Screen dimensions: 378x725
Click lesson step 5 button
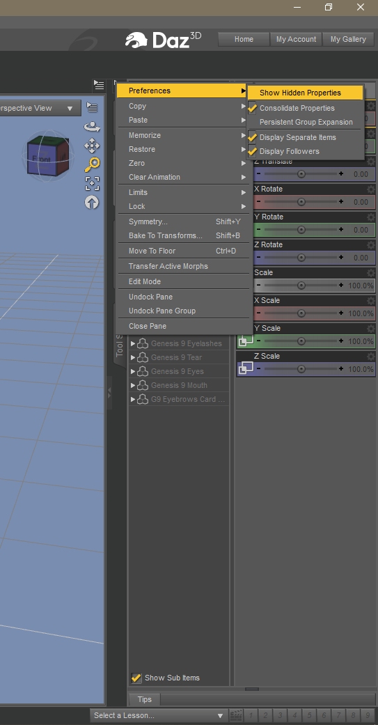pyautogui.click(x=309, y=715)
